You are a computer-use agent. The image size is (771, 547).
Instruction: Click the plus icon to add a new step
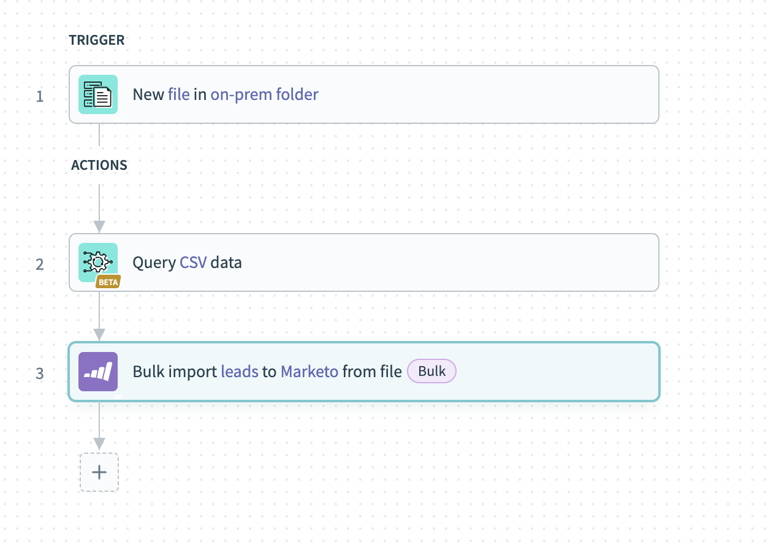click(x=99, y=472)
